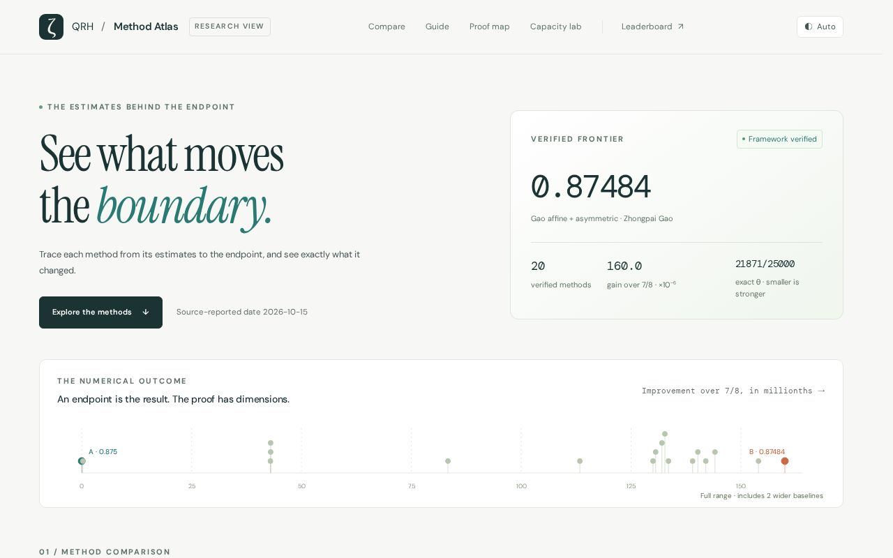Screen dimensions: 893x558
Task: Click the Method Atlas breadcrumb
Action: [x=146, y=27]
